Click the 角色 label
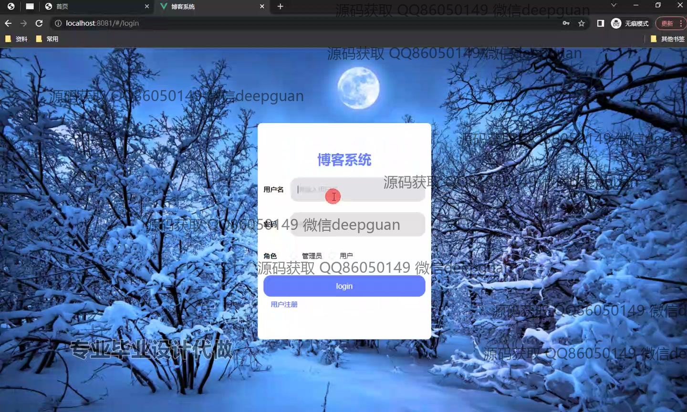Image resolution: width=687 pixels, height=412 pixels. click(x=270, y=256)
